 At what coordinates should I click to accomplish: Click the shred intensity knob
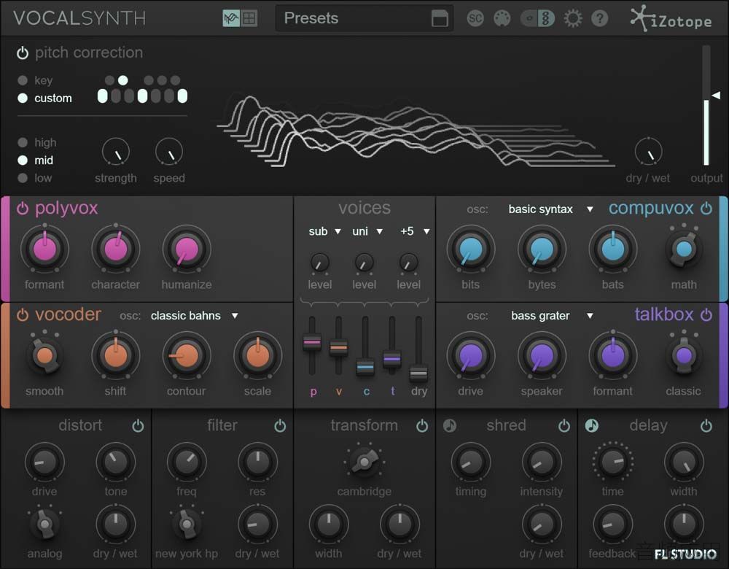(x=542, y=462)
